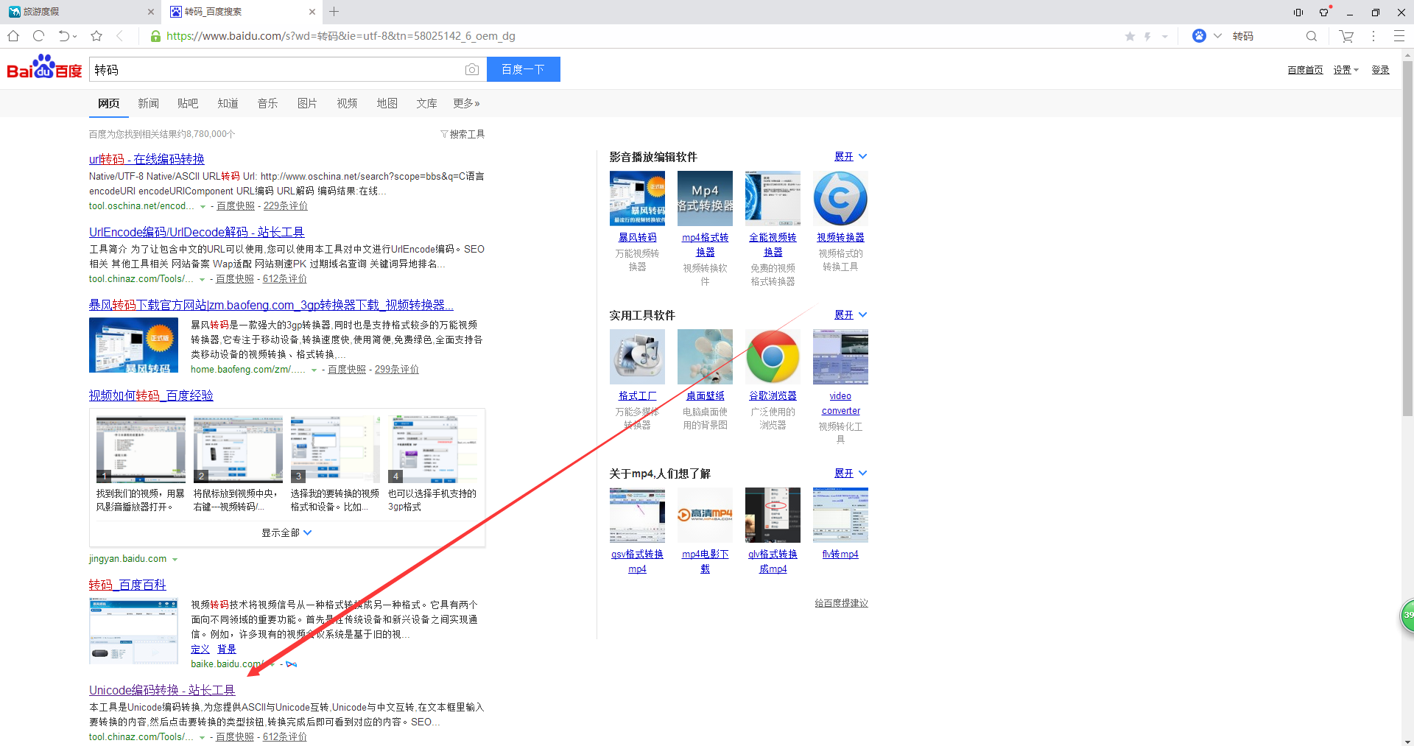
Task: Click the green floating badge icon
Action: click(1407, 616)
